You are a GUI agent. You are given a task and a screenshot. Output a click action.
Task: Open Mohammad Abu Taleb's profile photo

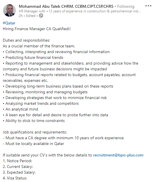pyautogui.click(x=9, y=10)
